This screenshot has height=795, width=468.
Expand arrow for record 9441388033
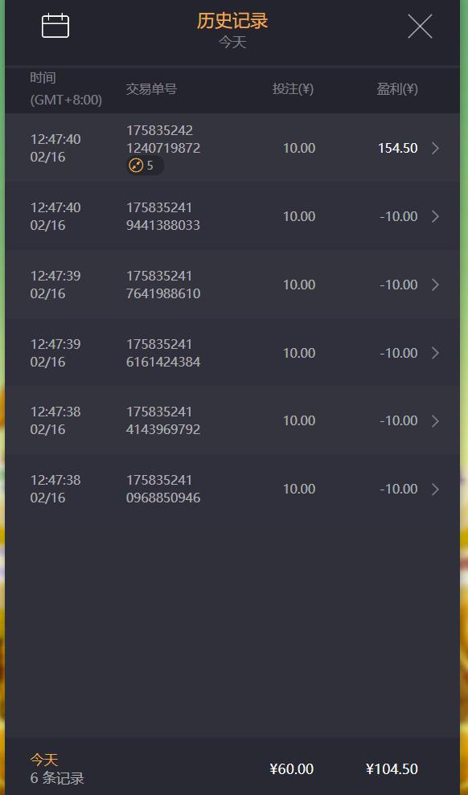click(x=435, y=216)
